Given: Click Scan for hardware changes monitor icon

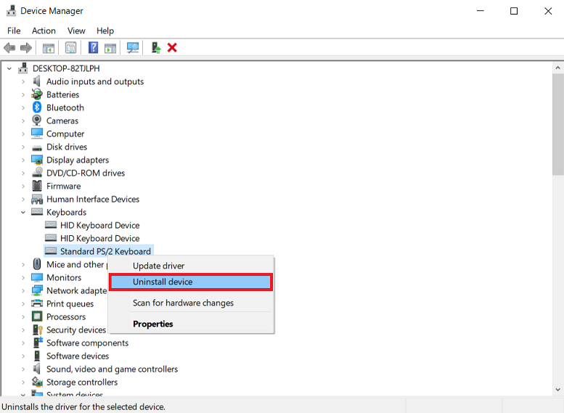Looking at the screenshot, I should (x=133, y=47).
